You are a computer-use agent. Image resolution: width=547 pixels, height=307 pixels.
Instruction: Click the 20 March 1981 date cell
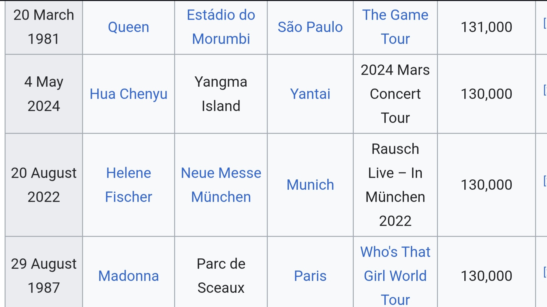(x=44, y=27)
